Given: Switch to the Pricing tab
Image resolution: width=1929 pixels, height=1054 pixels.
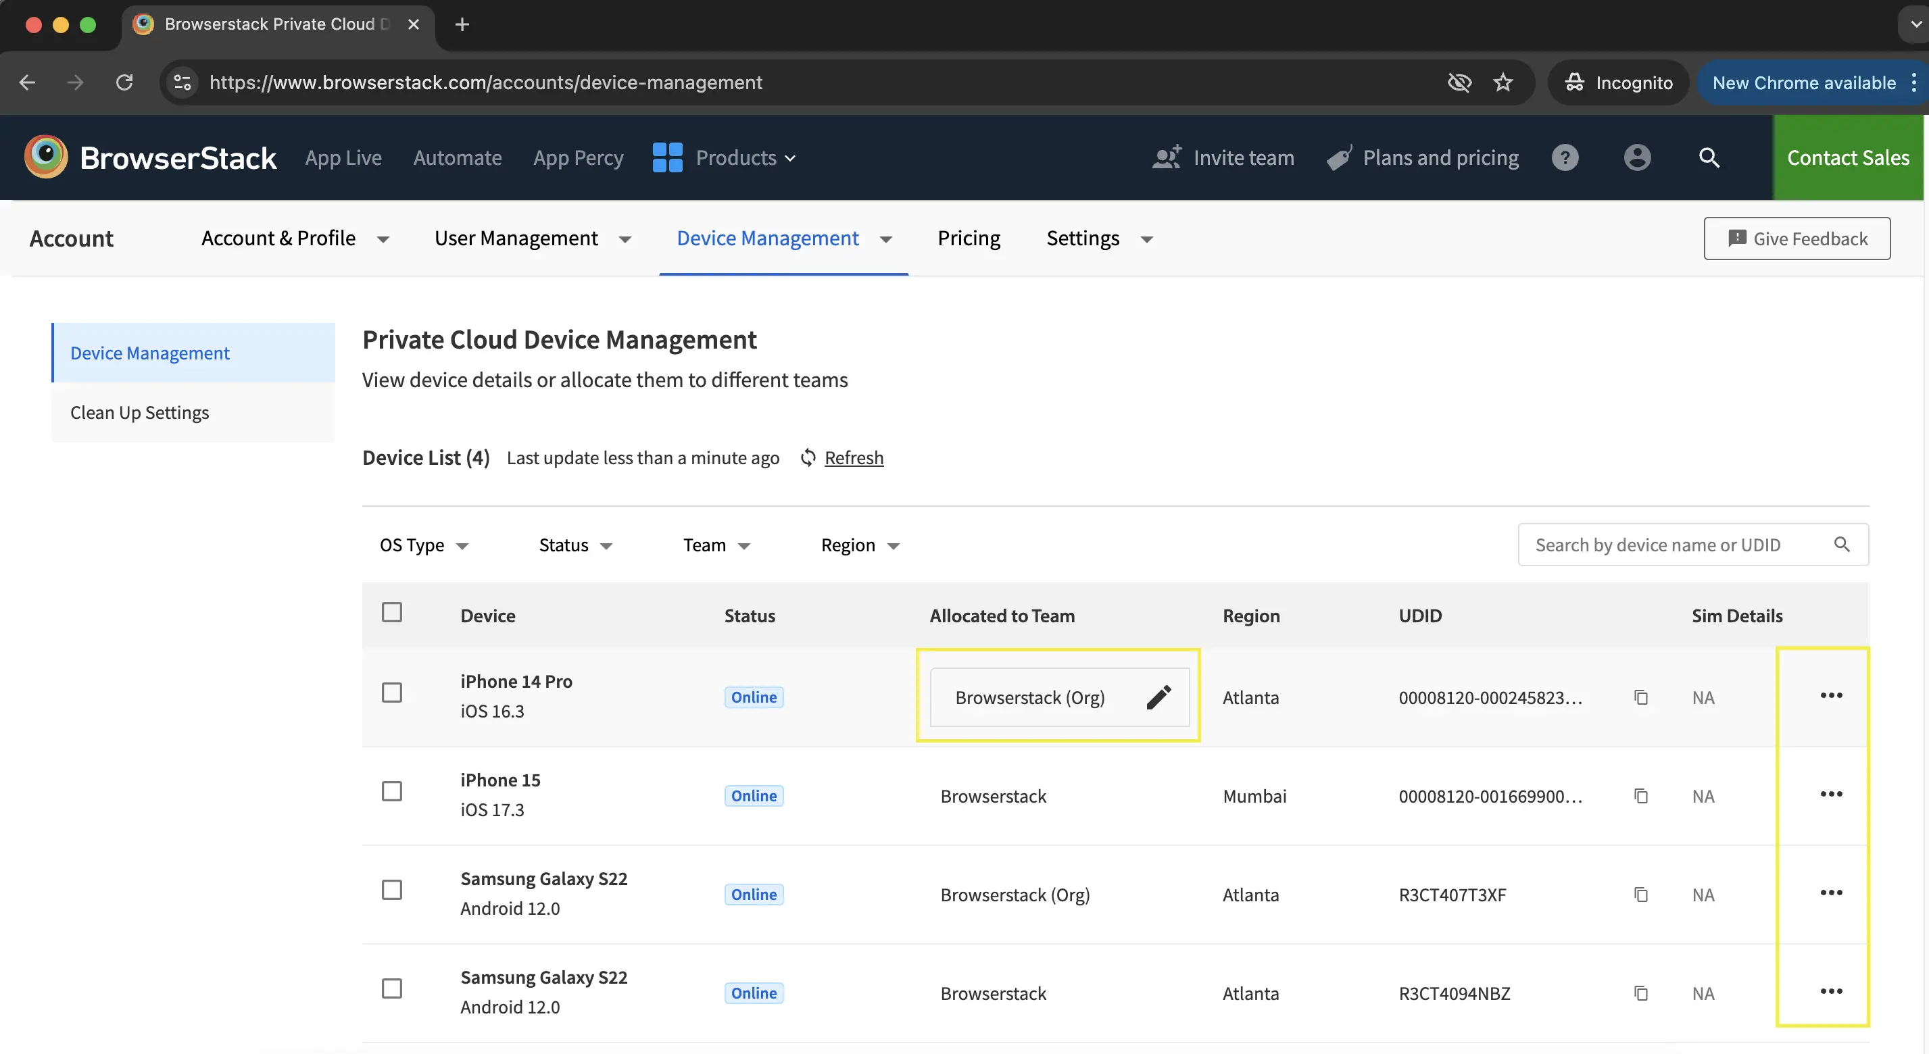Looking at the screenshot, I should click(x=969, y=238).
